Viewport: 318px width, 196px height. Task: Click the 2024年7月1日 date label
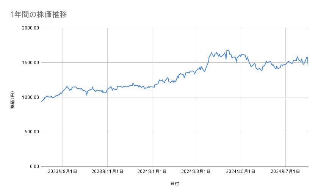285,171
